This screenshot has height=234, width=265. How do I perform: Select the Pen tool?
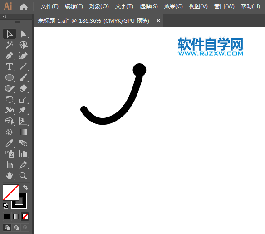10,56
